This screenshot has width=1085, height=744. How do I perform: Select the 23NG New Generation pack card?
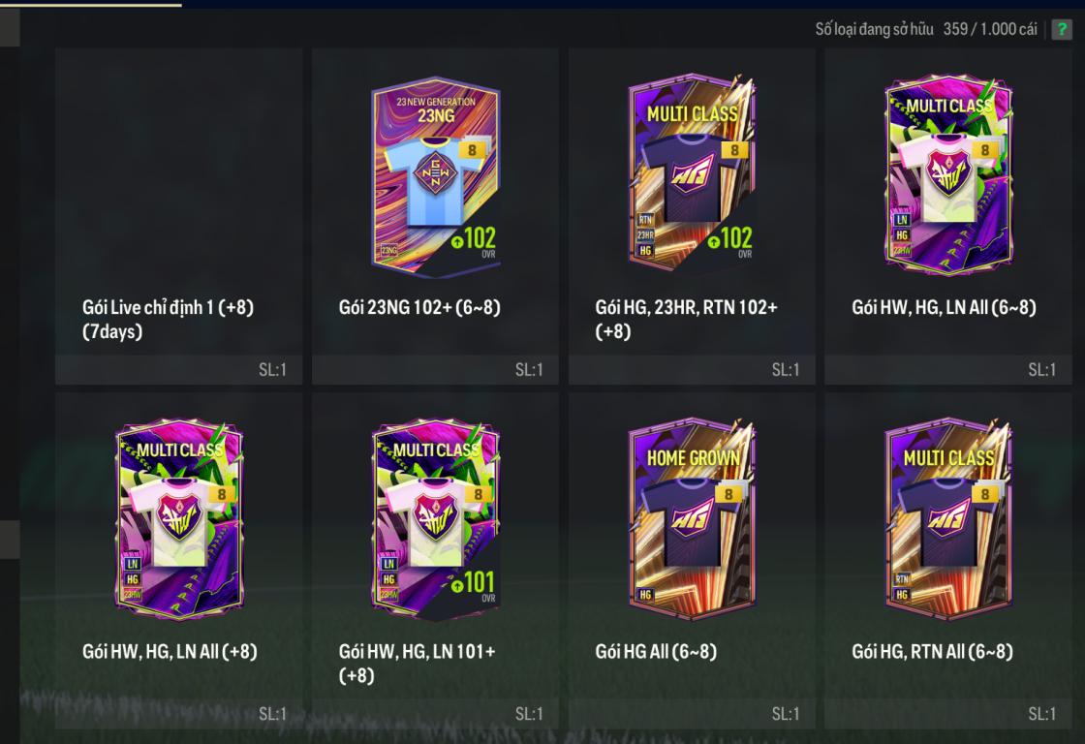[x=435, y=176]
